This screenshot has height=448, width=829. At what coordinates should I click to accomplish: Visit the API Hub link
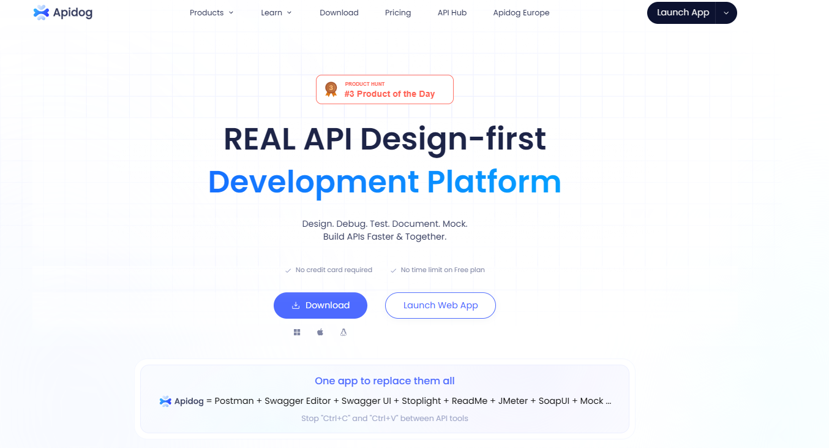[x=452, y=12]
